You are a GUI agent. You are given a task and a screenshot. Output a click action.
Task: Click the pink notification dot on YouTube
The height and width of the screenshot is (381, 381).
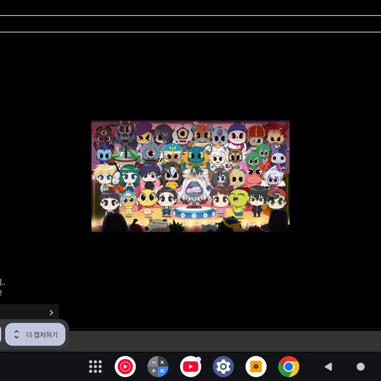198,359
